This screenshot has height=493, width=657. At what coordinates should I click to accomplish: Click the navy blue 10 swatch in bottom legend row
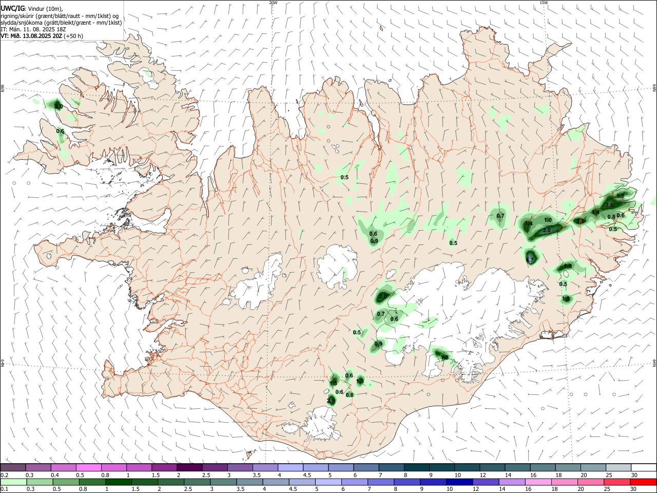[459, 482]
